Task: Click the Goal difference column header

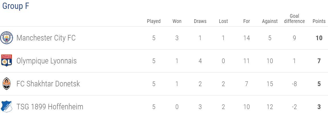Action: [x=294, y=19]
